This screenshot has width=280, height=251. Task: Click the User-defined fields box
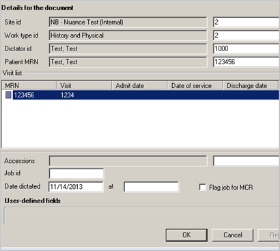[141, 216]
